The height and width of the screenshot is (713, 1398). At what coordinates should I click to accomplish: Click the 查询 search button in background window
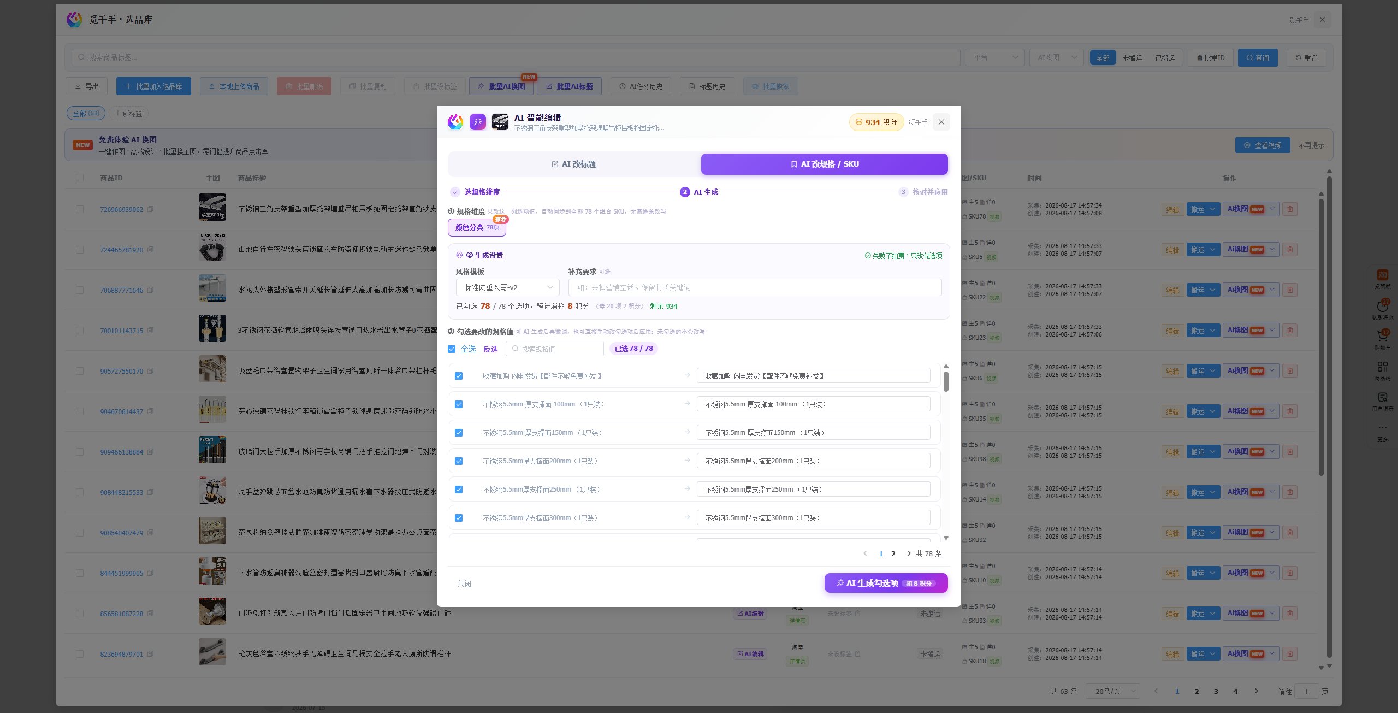tap(1258, 57)
